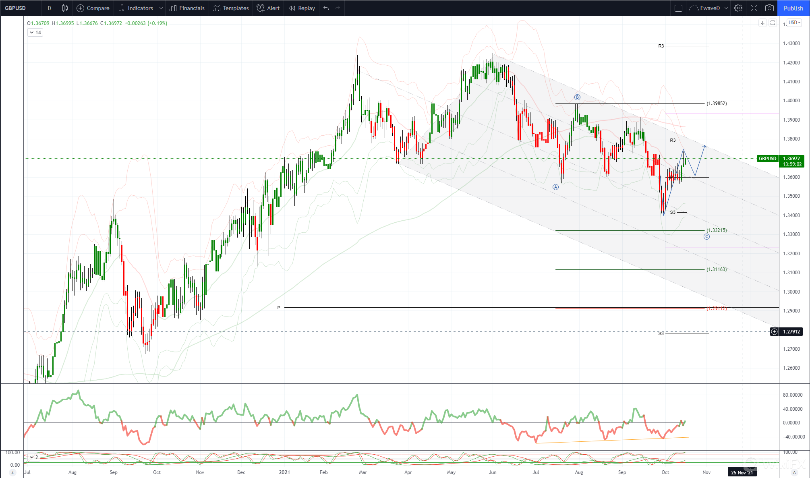
Task: Open chart settings gear
Action: pos(738,8)
